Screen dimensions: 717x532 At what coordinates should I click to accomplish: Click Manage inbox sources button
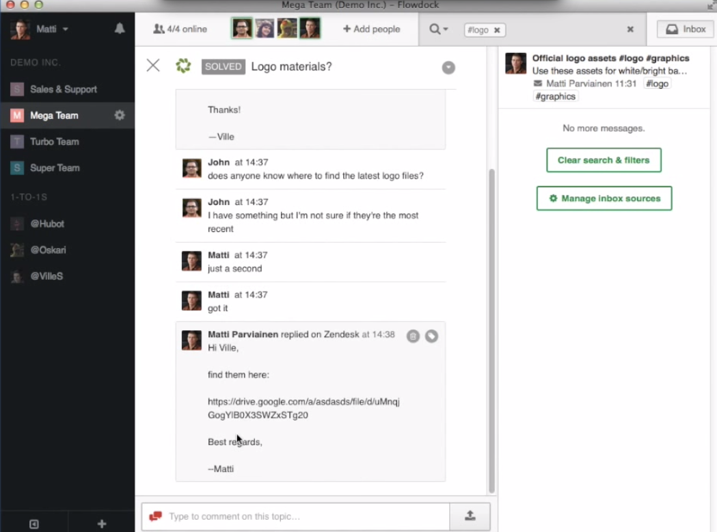pos(604,198)
